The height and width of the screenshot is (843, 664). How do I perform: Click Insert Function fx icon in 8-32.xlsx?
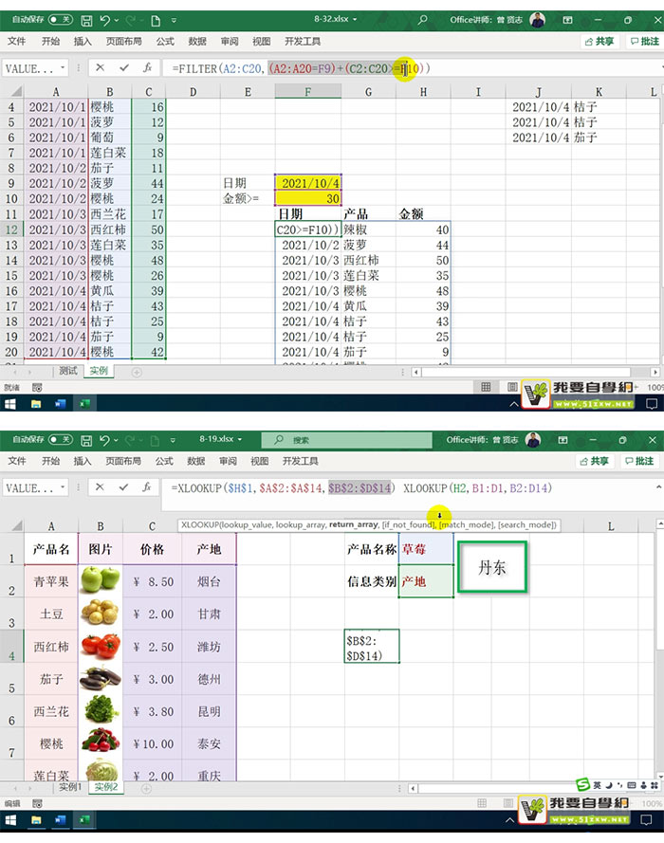click(x=147, y=67)
